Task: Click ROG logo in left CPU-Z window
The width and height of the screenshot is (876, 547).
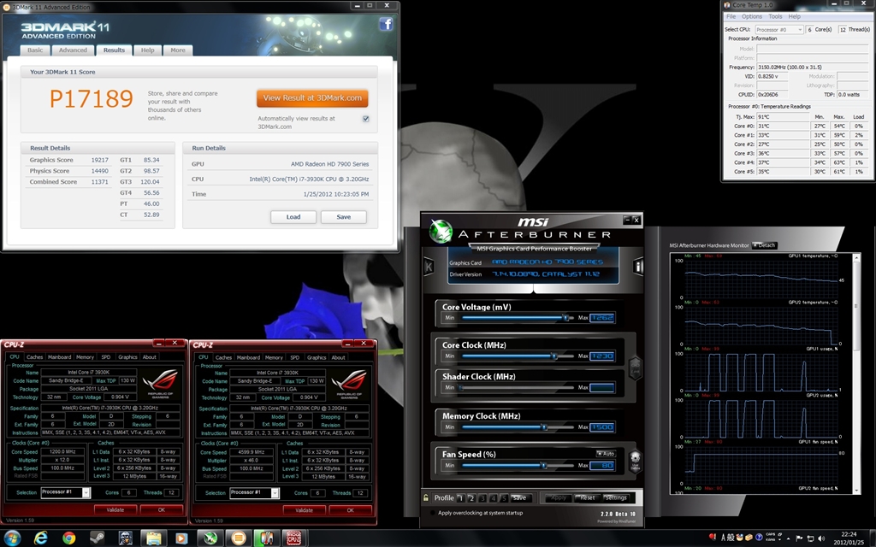Action: 160,384
